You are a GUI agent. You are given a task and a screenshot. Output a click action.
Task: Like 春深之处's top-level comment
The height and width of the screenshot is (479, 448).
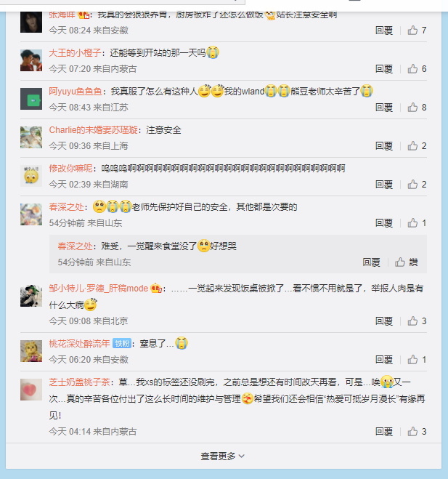(417, 222)
